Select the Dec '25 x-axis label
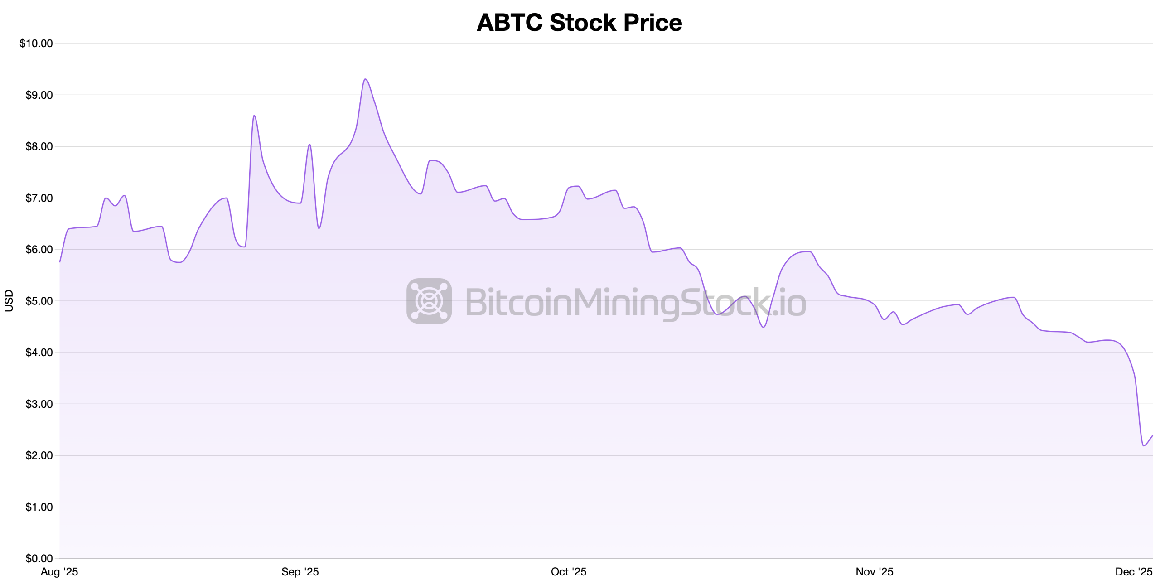Screen dimensions: 1160x580 (1133, 572)
